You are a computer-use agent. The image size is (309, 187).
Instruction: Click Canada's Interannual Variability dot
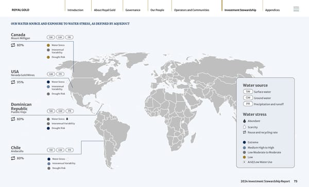tap(48, 50)
